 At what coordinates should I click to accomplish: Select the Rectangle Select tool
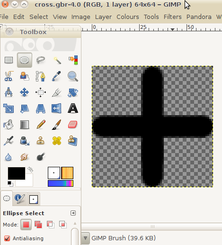point(9,60)
